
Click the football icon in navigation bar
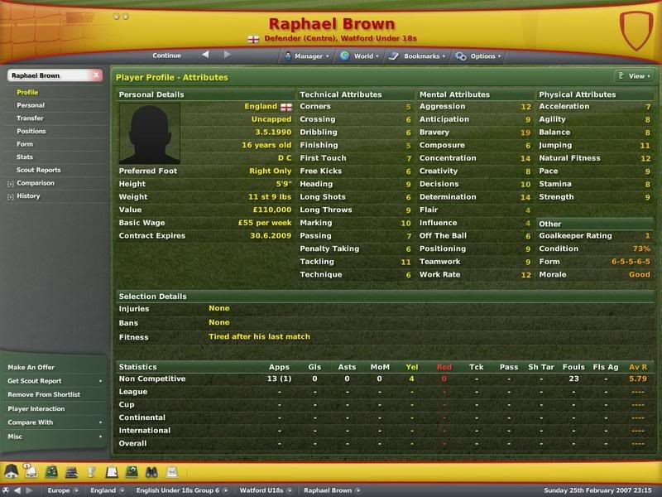pyautogui.click(x=6, y=490)
